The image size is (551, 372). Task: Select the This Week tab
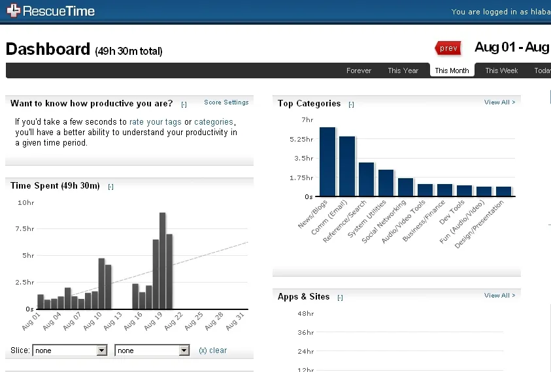point(501,70)
